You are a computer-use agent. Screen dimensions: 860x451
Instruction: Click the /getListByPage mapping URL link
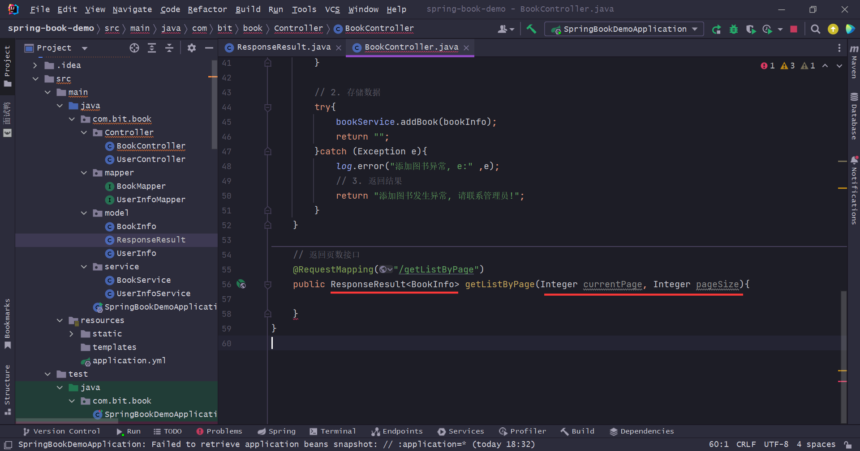tap(436, 269)
